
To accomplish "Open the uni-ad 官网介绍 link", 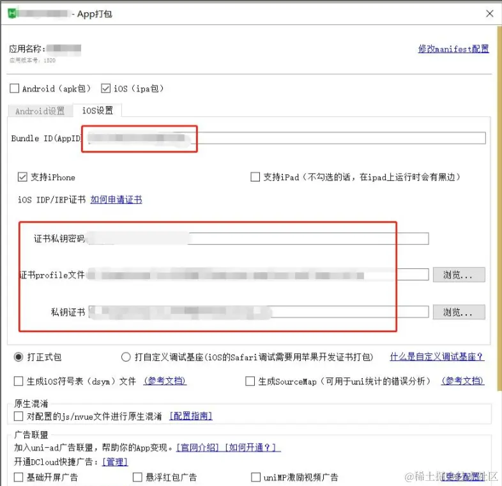I will pyautogui.click(x=197, y=447).
